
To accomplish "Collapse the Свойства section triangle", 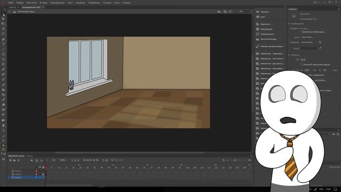I will (x=289, y=55).
